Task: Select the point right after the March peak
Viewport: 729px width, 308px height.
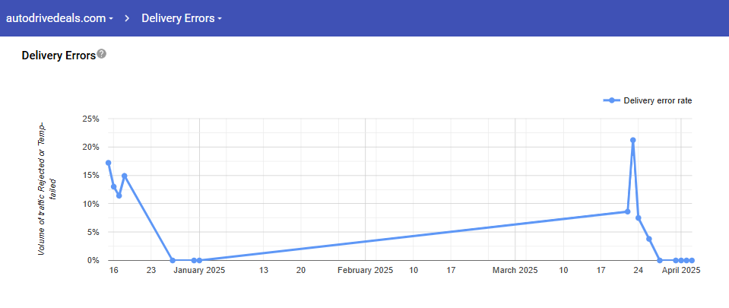Action: point(639,218)
